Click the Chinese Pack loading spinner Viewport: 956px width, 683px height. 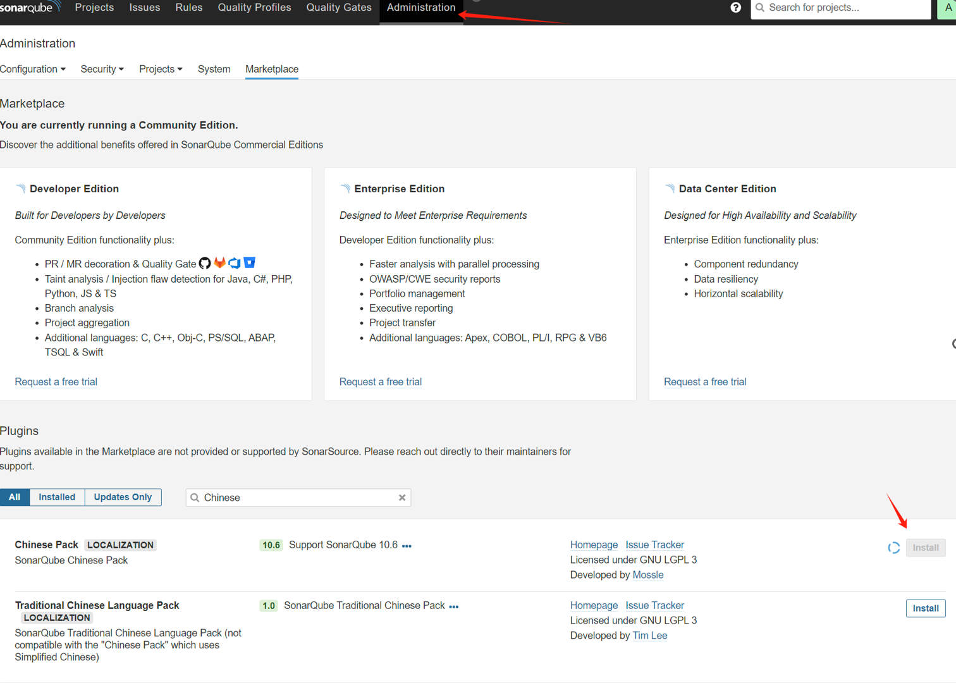click(x=893, y=548)
